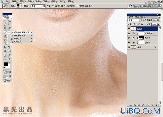Lock position cross-arrows icon
Image resolution: width=163 pixels, height=117 pixels.
(139, 24)
